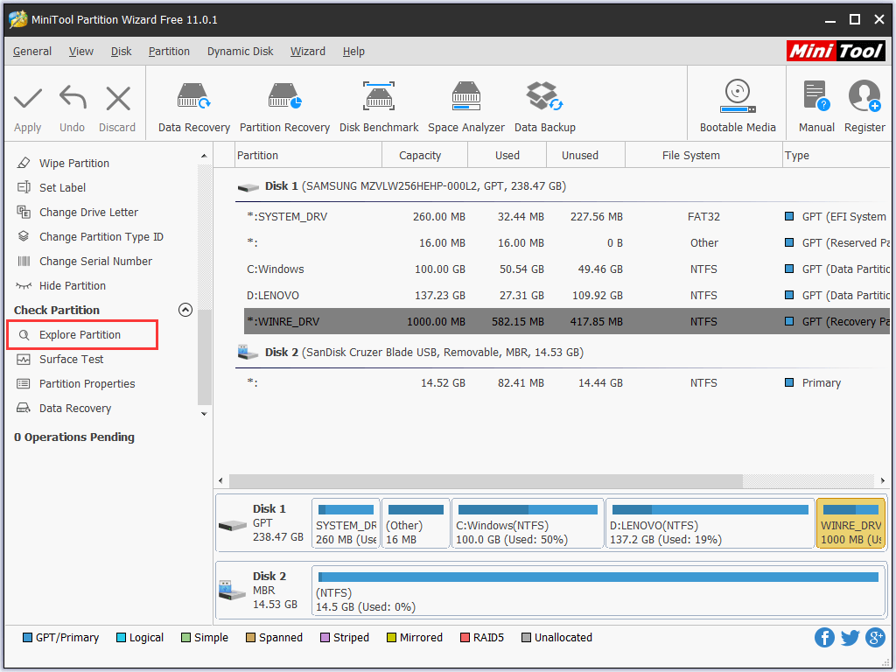Image resolution: width=896 pixels, height=672 pixels.
Task: Click the Undo arrow icon
Action: point(73,98)
